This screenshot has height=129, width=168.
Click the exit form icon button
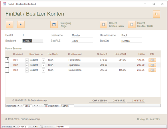click(x=157, y=14)
